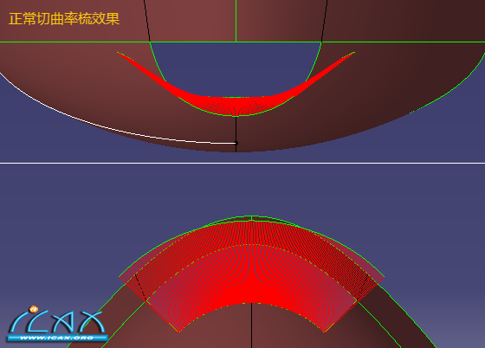The height and width of the screenshot is (348, 485).
Task: Select the black endpoint of the white curve
Action: (236, 143)
